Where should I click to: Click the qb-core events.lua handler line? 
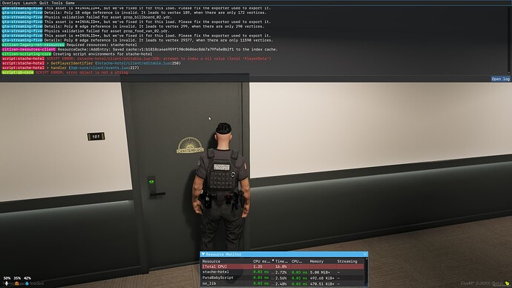(x=93, y=68)
